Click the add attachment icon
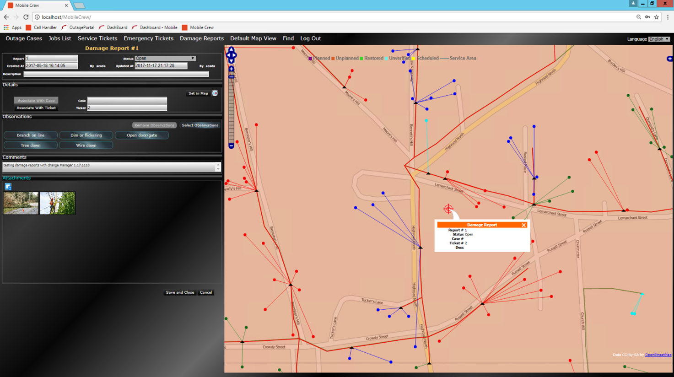674x377 pixels. 8,187
